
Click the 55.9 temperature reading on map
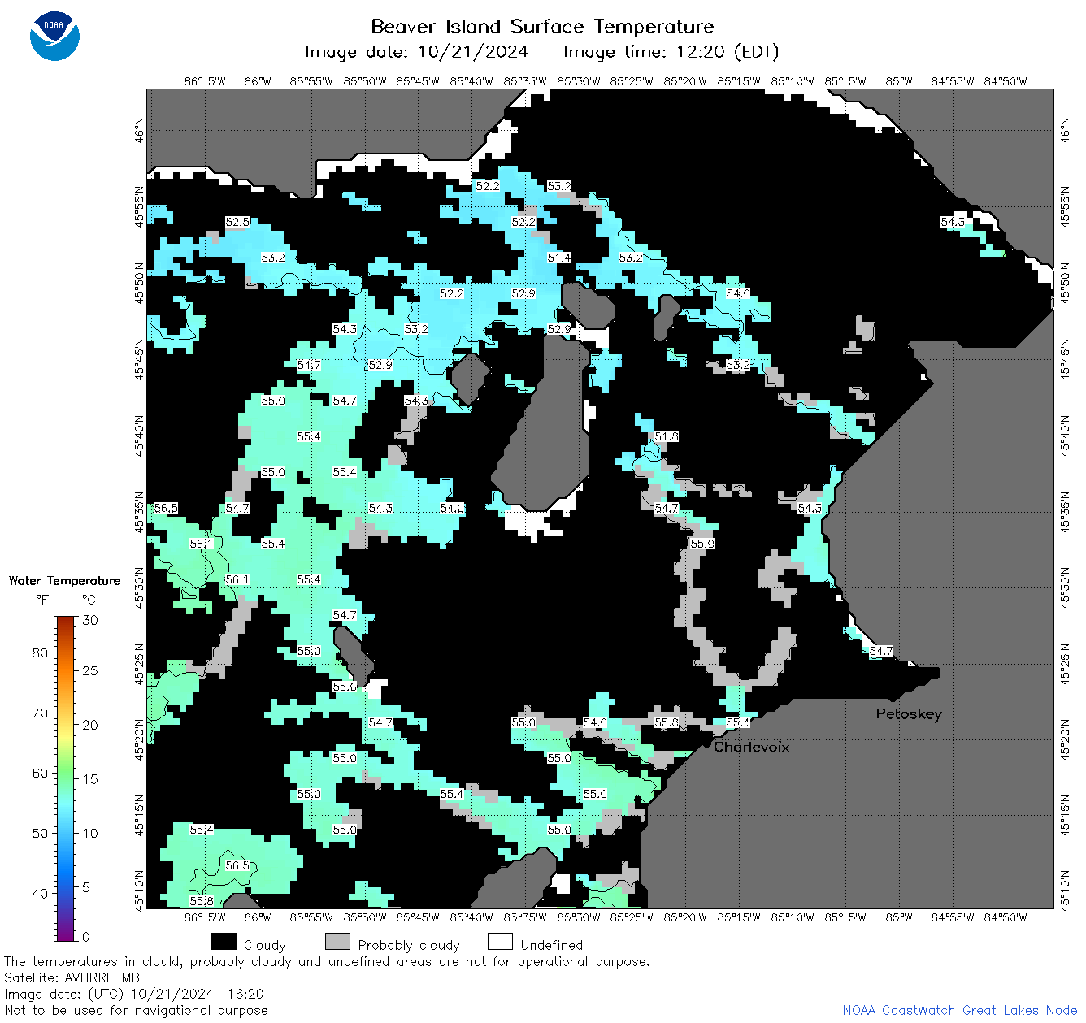(702, 544)
